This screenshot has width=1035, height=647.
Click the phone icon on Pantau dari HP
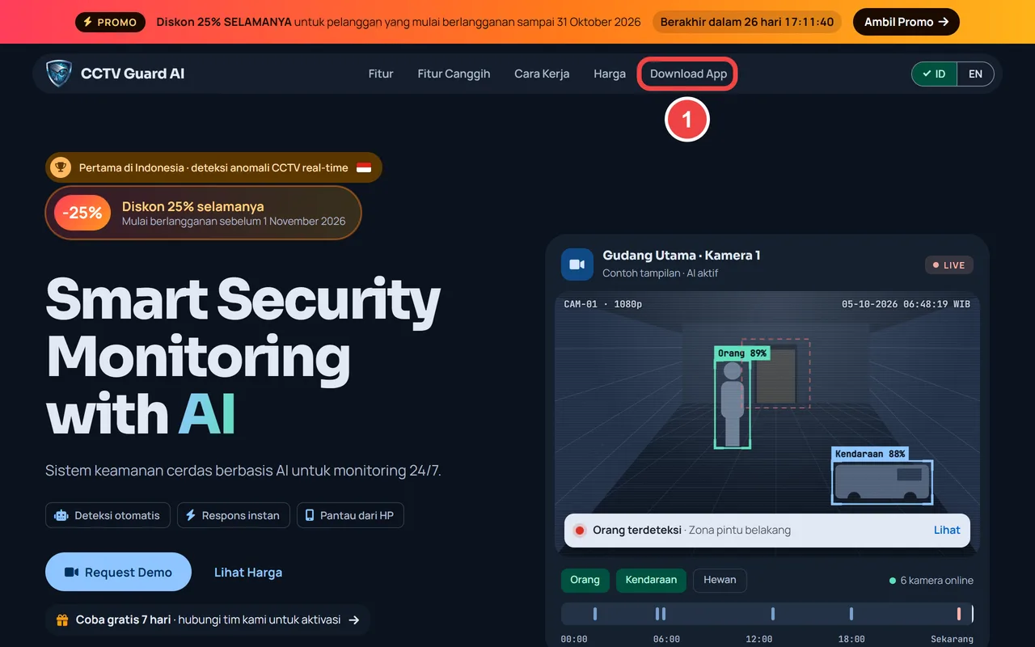(x=309, y=515)
